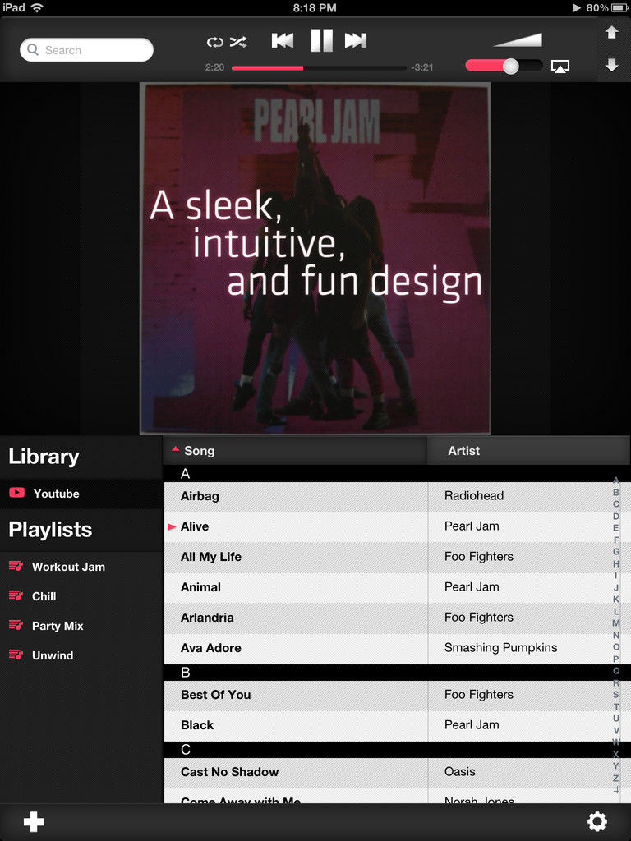Toggle the repeat icon
Image resolution: width=631 pixels, height=841 pixels.
214,42
